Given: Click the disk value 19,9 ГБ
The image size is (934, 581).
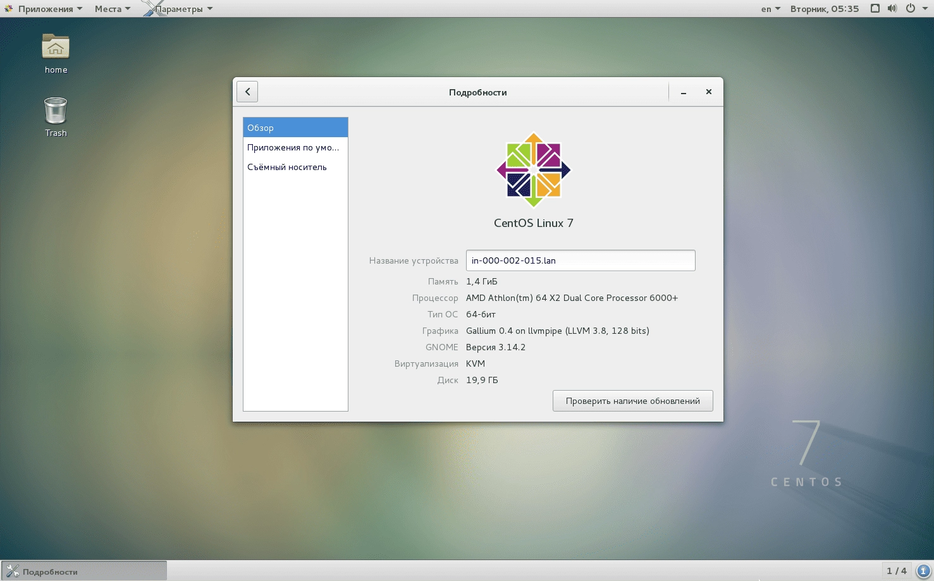Looking at the screenshot, I should 482,380.
